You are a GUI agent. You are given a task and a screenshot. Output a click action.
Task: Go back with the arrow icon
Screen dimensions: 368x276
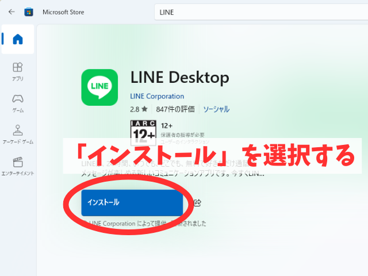click(11, 11)
